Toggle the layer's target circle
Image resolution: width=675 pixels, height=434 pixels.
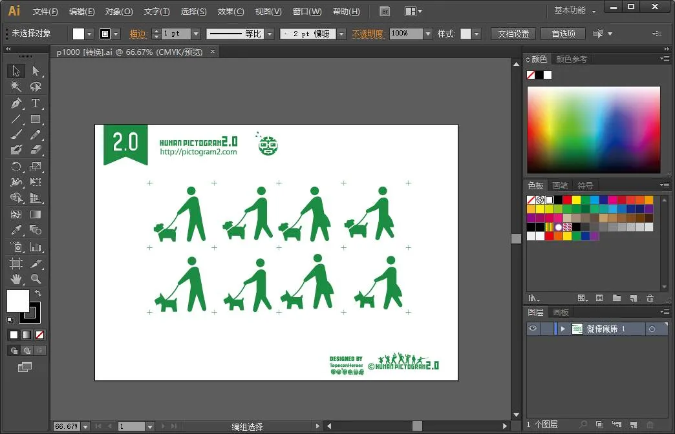[652, 329]
